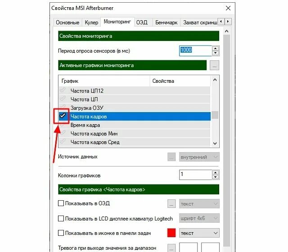This screenshot has width=288, height=252.
Task: Click the График column header
Action: coord(104,81)
